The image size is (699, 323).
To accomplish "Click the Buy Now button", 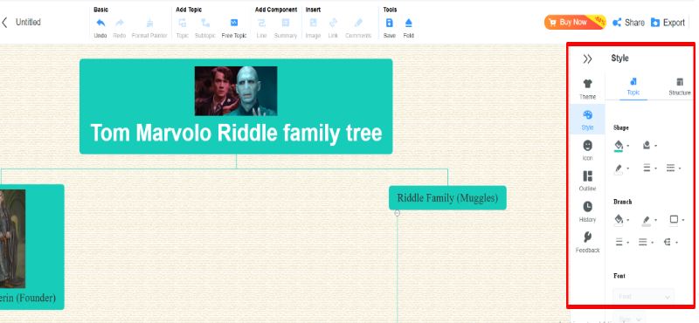I will click(x=575, y=22).
